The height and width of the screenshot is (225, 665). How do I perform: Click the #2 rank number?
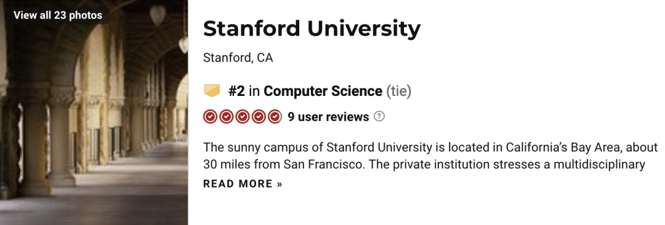point(236,91)
